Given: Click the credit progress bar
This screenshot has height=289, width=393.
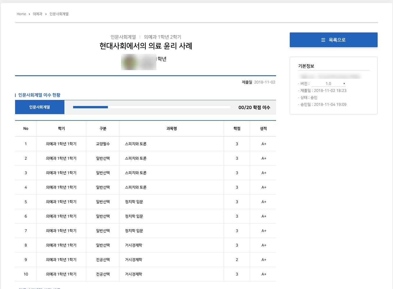Looking at the screenshot, I should pyautogui.click(x=152, y=107).
